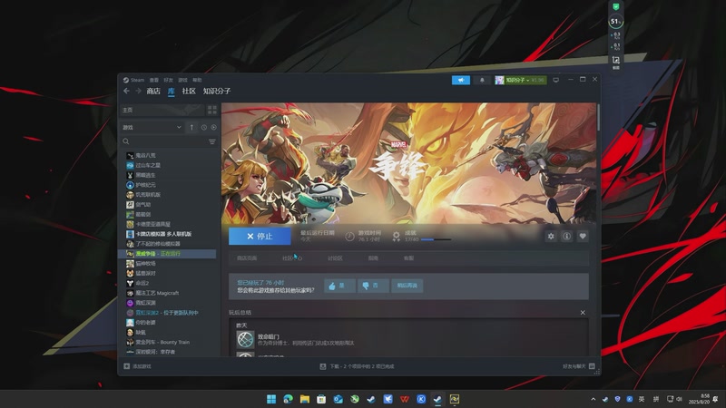Switch library to grid collections view

(x=212, y=110)
